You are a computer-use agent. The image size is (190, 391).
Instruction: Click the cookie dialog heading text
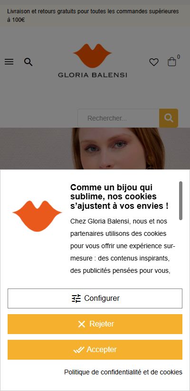119,197
